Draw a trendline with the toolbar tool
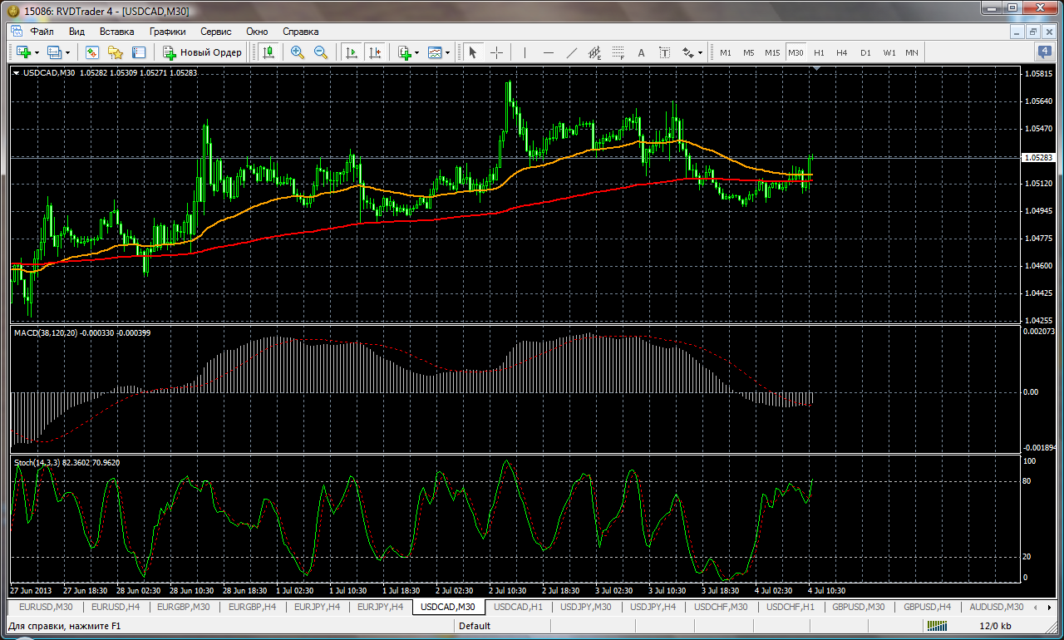The image size is (1064, 640). click(571, 52)
